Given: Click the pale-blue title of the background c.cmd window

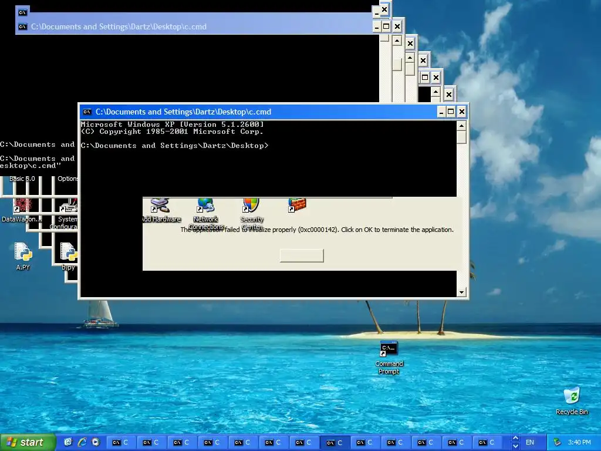Looking at the screenshot, I should click(x=119, y=27).
